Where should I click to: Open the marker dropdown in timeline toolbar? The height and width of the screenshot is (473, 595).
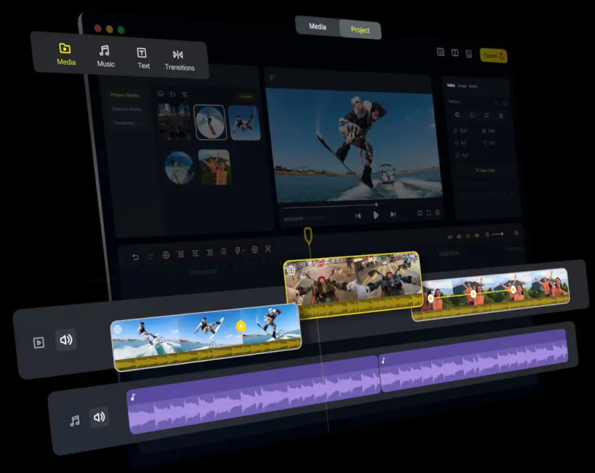point(239,251)
